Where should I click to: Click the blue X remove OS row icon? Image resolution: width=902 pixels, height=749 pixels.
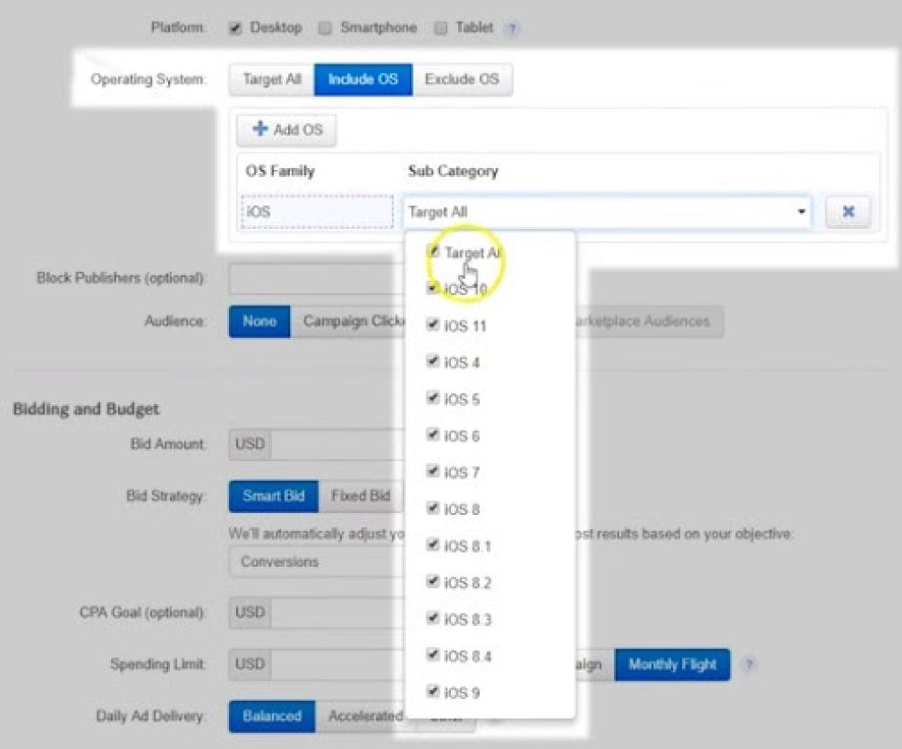(848, 212)
